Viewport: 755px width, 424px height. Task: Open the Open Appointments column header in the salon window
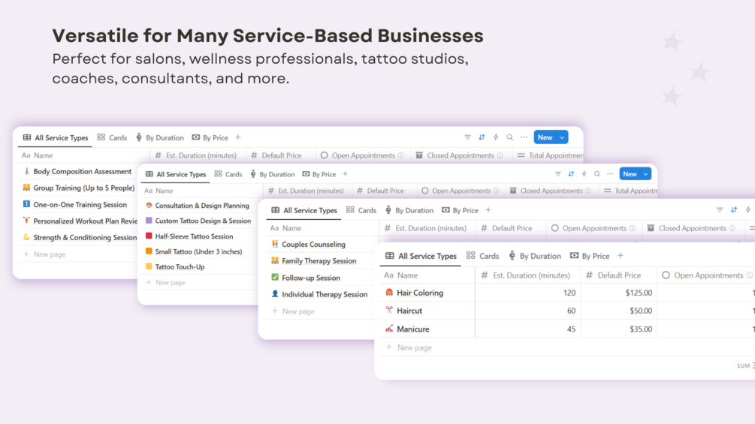pos(705,275)
